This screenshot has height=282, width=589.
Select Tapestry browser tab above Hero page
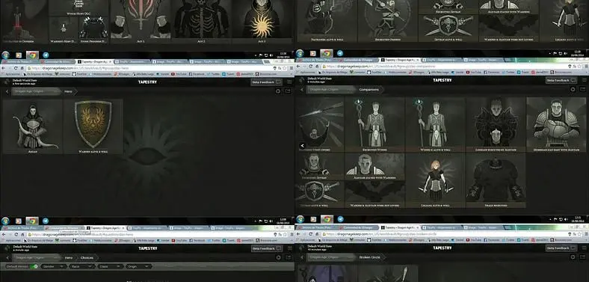point(94,61)
